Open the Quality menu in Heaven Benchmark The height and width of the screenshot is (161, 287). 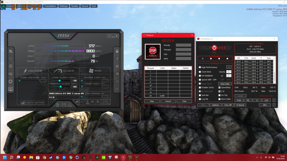(75, 6)
